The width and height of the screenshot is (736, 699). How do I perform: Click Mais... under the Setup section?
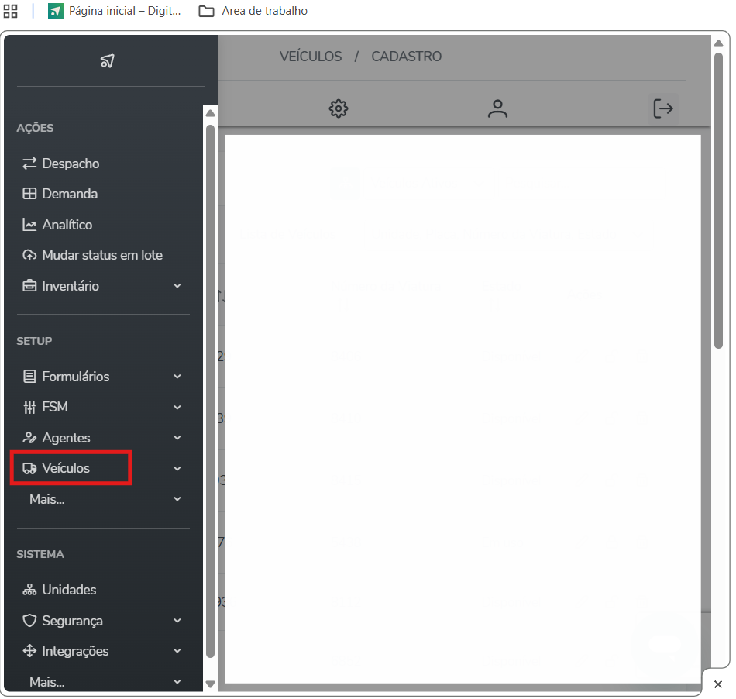pyautogui.click(x=47, y=499)
